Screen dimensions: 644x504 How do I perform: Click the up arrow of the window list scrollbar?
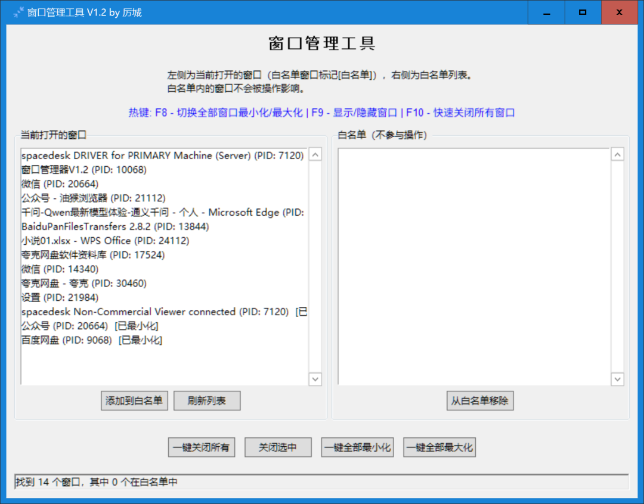315,154
